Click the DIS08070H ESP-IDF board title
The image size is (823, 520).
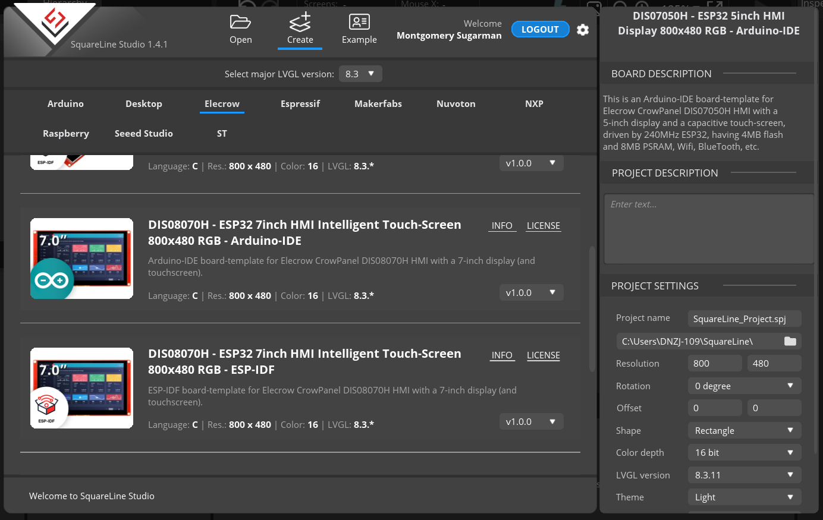coord(304,362)
